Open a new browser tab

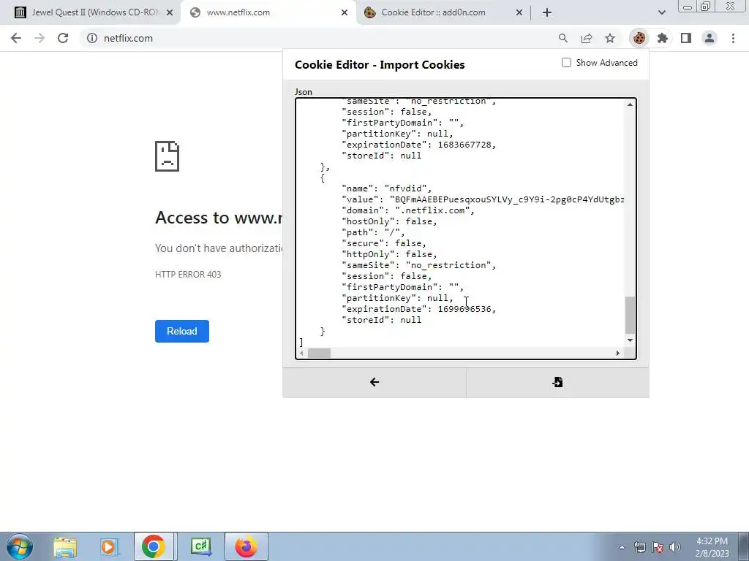pyautogui.click(x=547, y=12)
